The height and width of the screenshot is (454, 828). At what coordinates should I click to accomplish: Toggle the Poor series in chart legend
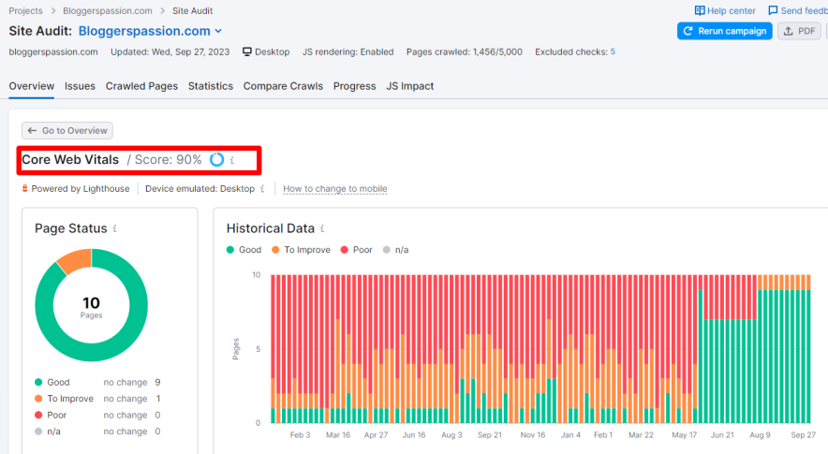355,250
